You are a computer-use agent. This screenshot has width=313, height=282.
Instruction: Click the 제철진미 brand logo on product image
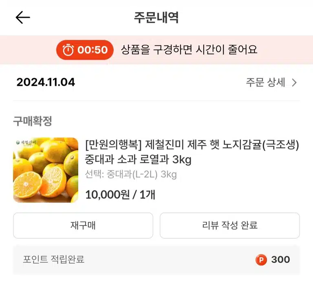point(26,143)
